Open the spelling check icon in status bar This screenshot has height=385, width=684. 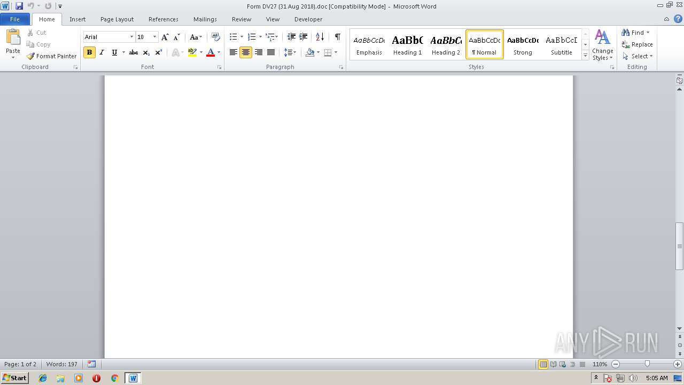tap(91, 364)
